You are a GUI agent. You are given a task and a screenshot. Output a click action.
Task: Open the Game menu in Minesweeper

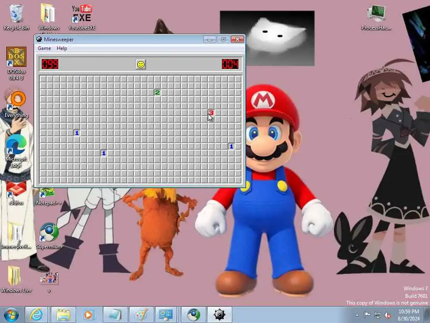[44, 48]
